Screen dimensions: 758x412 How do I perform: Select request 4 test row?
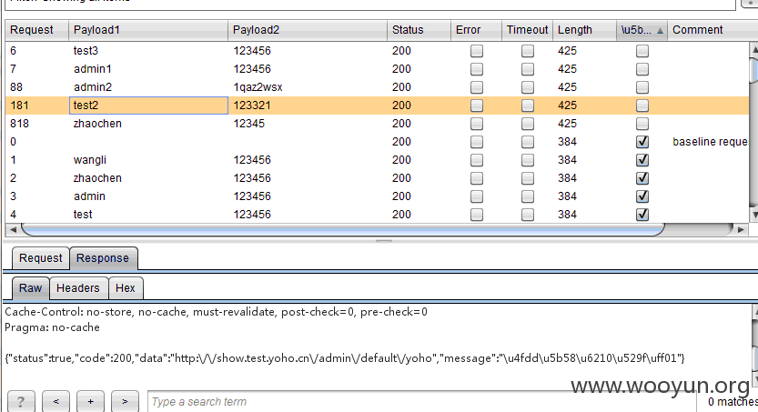tap(377, 215)
